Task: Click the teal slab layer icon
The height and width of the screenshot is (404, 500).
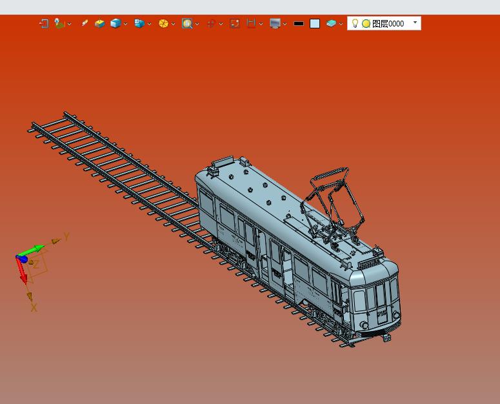Action: (x=332, y=24)
